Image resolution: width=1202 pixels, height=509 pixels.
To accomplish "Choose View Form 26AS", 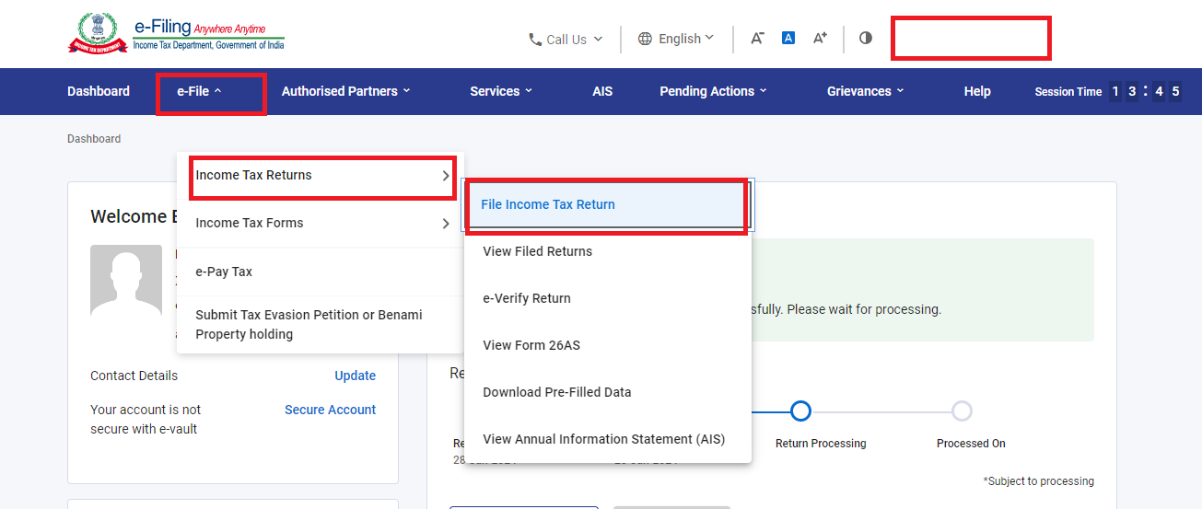I will click(x=607, y=345).
